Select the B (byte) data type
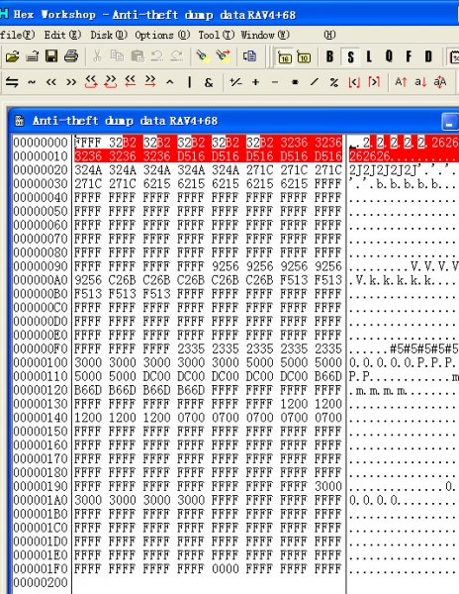 [330, 56]
